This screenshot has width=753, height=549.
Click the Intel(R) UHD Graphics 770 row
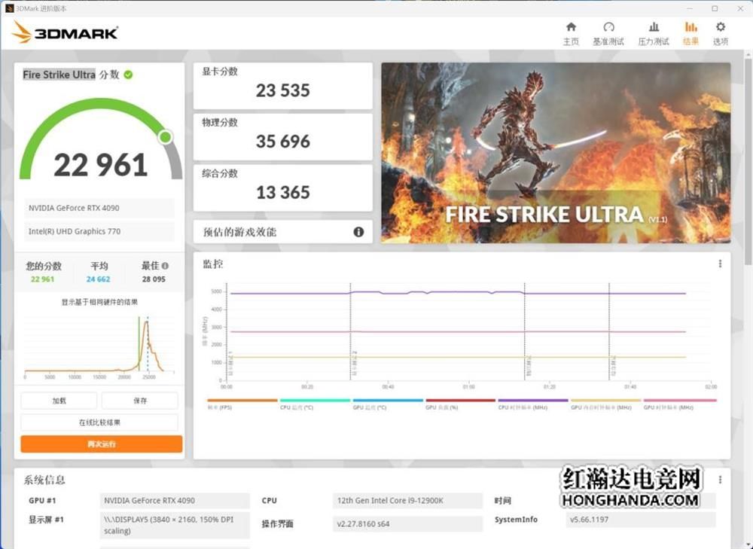point(99,231)
